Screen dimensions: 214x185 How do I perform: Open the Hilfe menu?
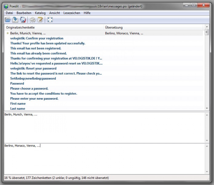[87, 13]
